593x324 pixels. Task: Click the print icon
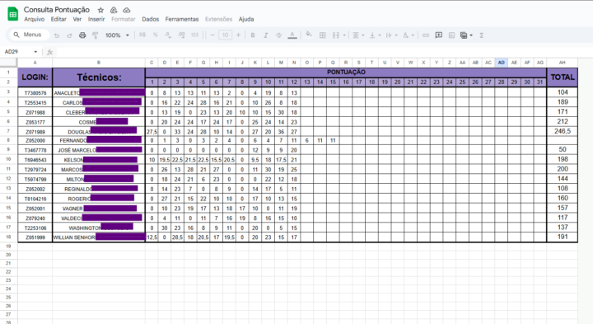(82, 35)
